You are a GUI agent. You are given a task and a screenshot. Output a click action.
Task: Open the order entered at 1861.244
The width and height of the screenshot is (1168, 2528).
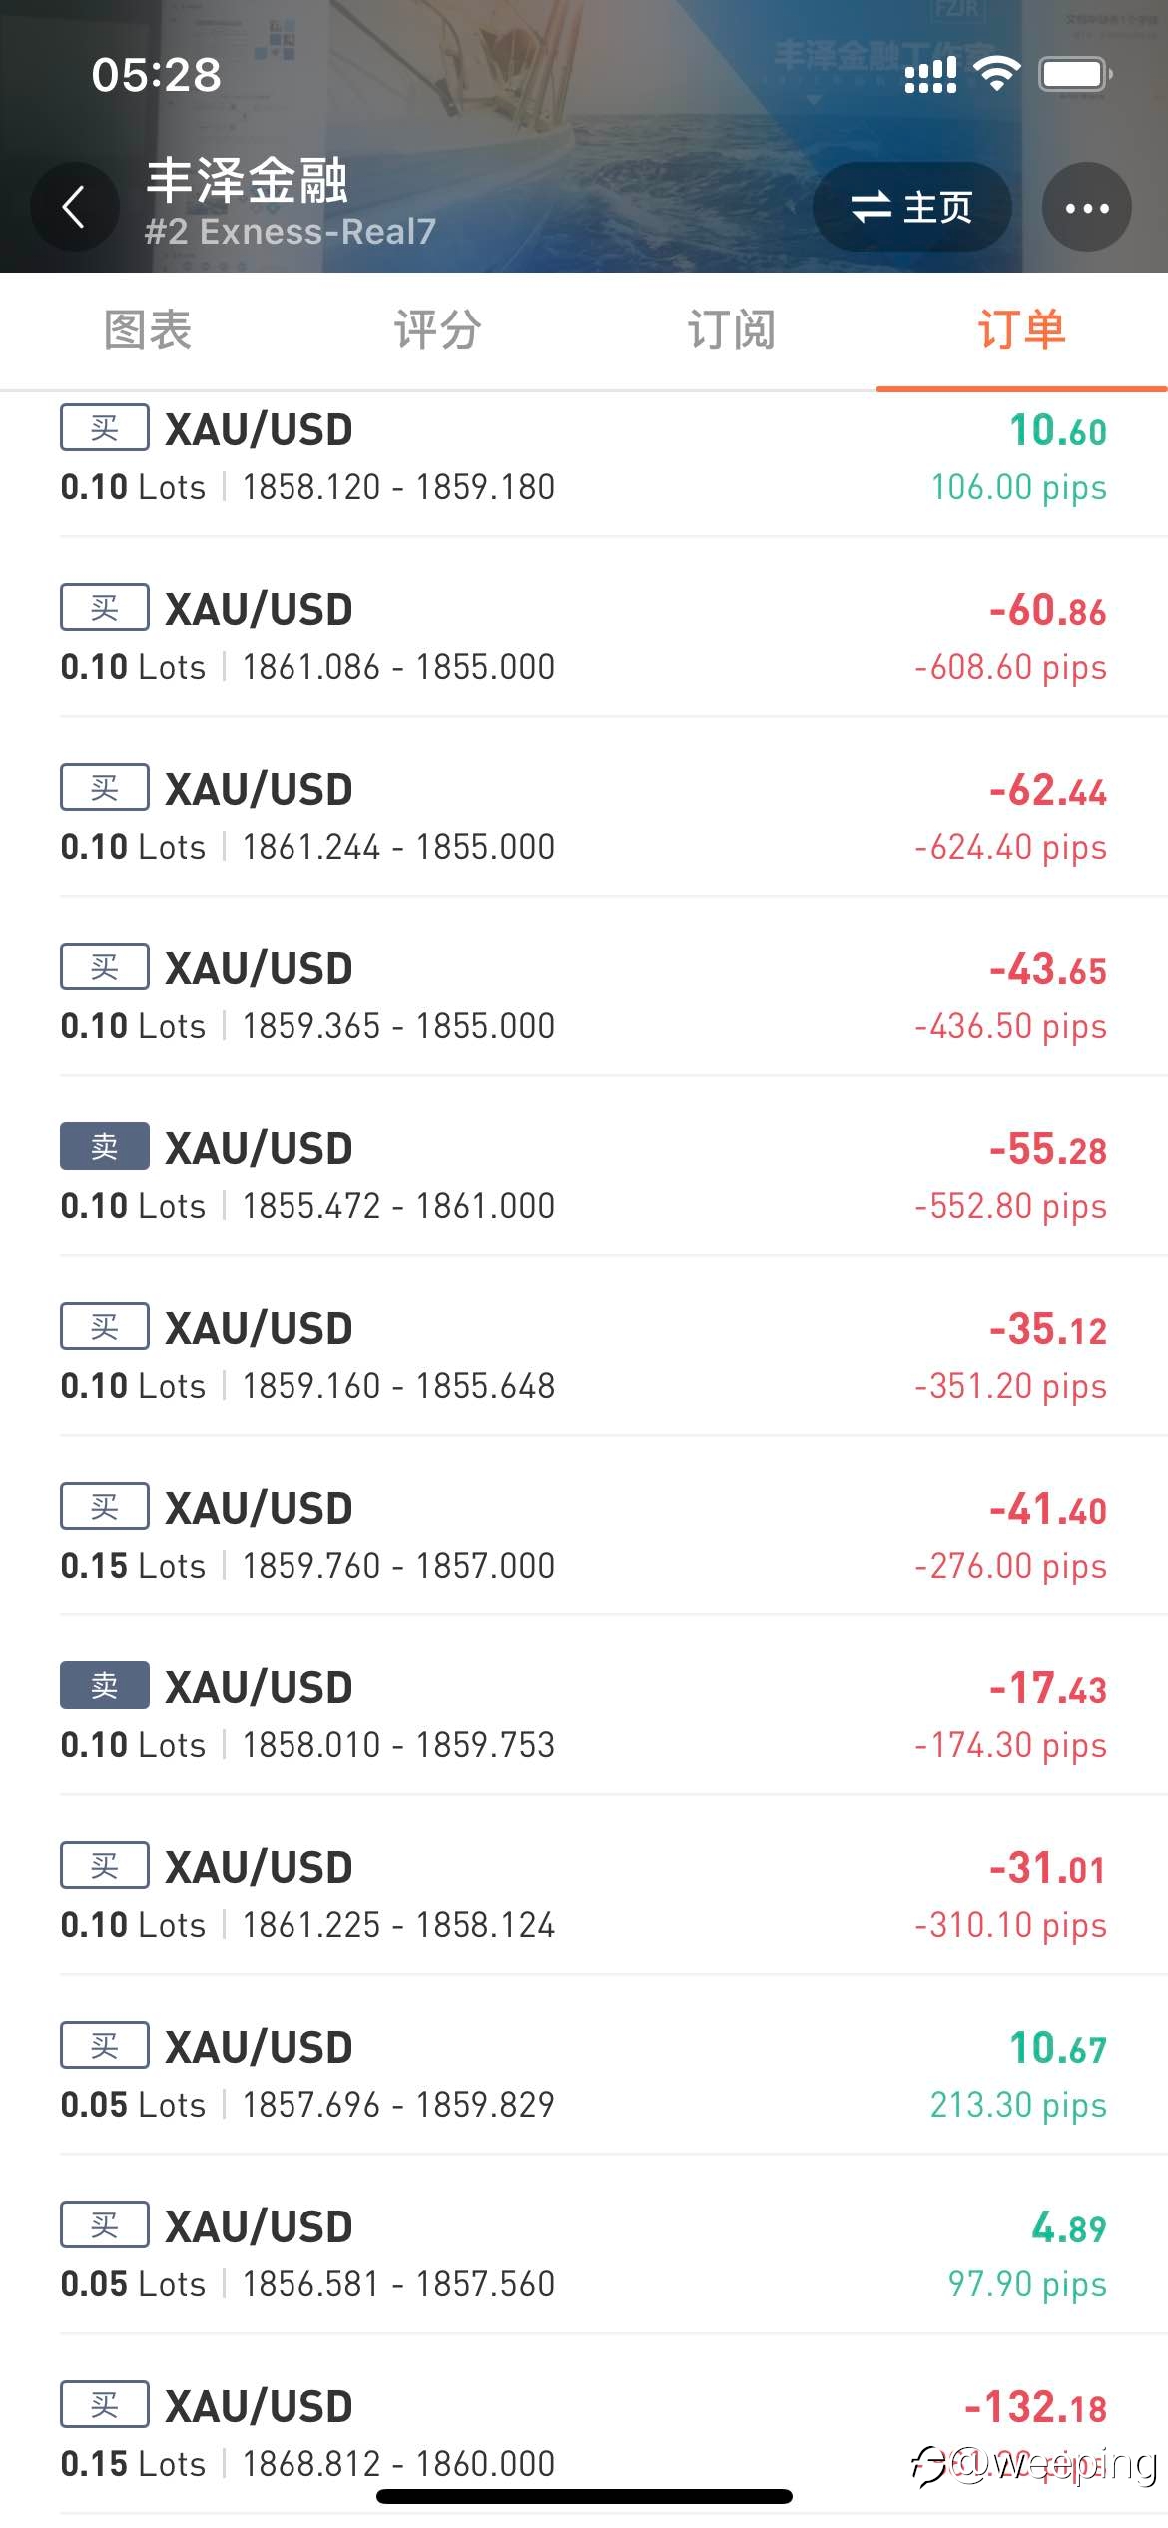[x=584, y=816]
